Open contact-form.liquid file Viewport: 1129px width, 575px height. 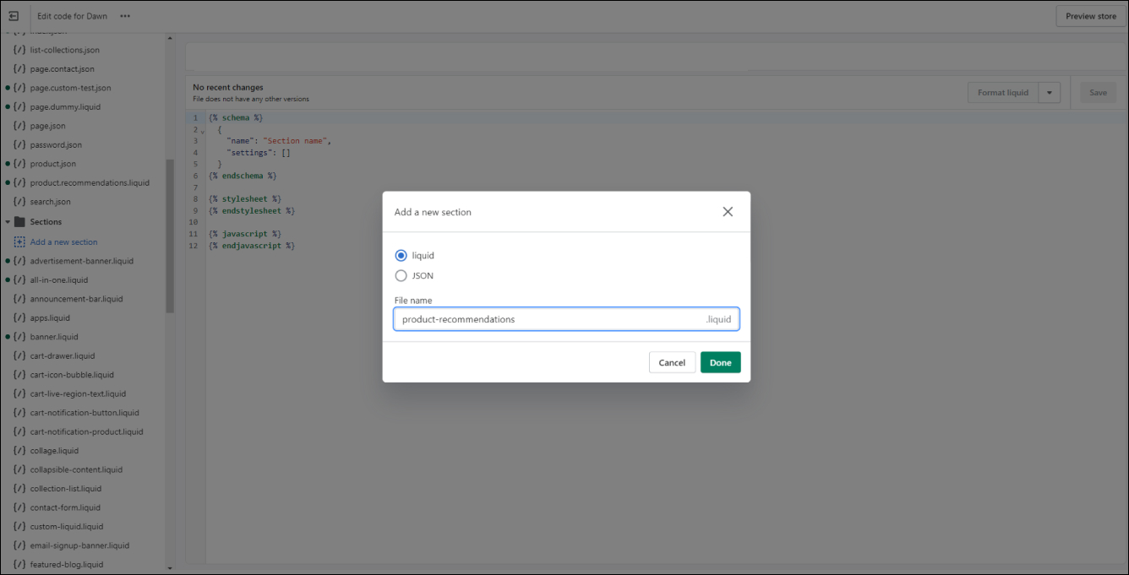pyautogui.click(x=65, y=508)
